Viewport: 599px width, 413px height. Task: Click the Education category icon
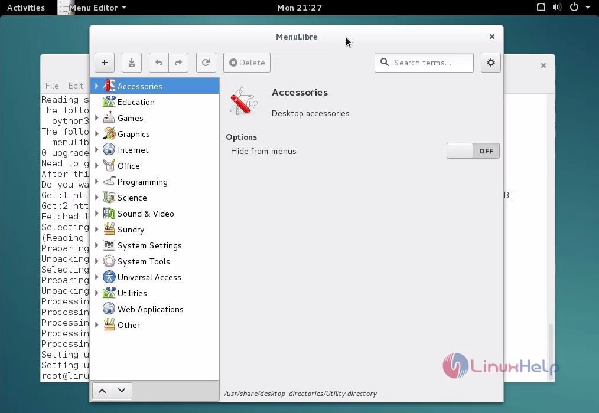click(109, 102)
